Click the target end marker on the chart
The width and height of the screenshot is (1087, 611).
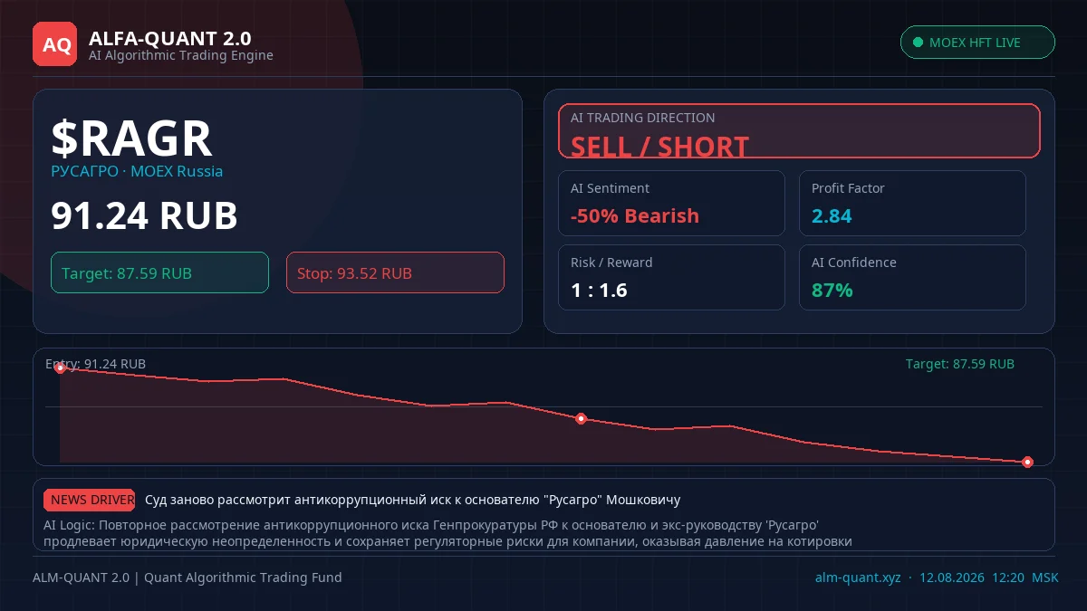click(x=1027, y=462)
